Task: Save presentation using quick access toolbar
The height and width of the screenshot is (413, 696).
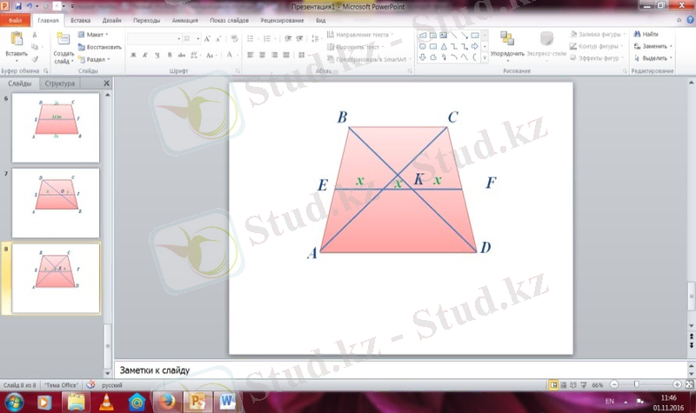Action: pyautogui.click(x=17, y=6)
